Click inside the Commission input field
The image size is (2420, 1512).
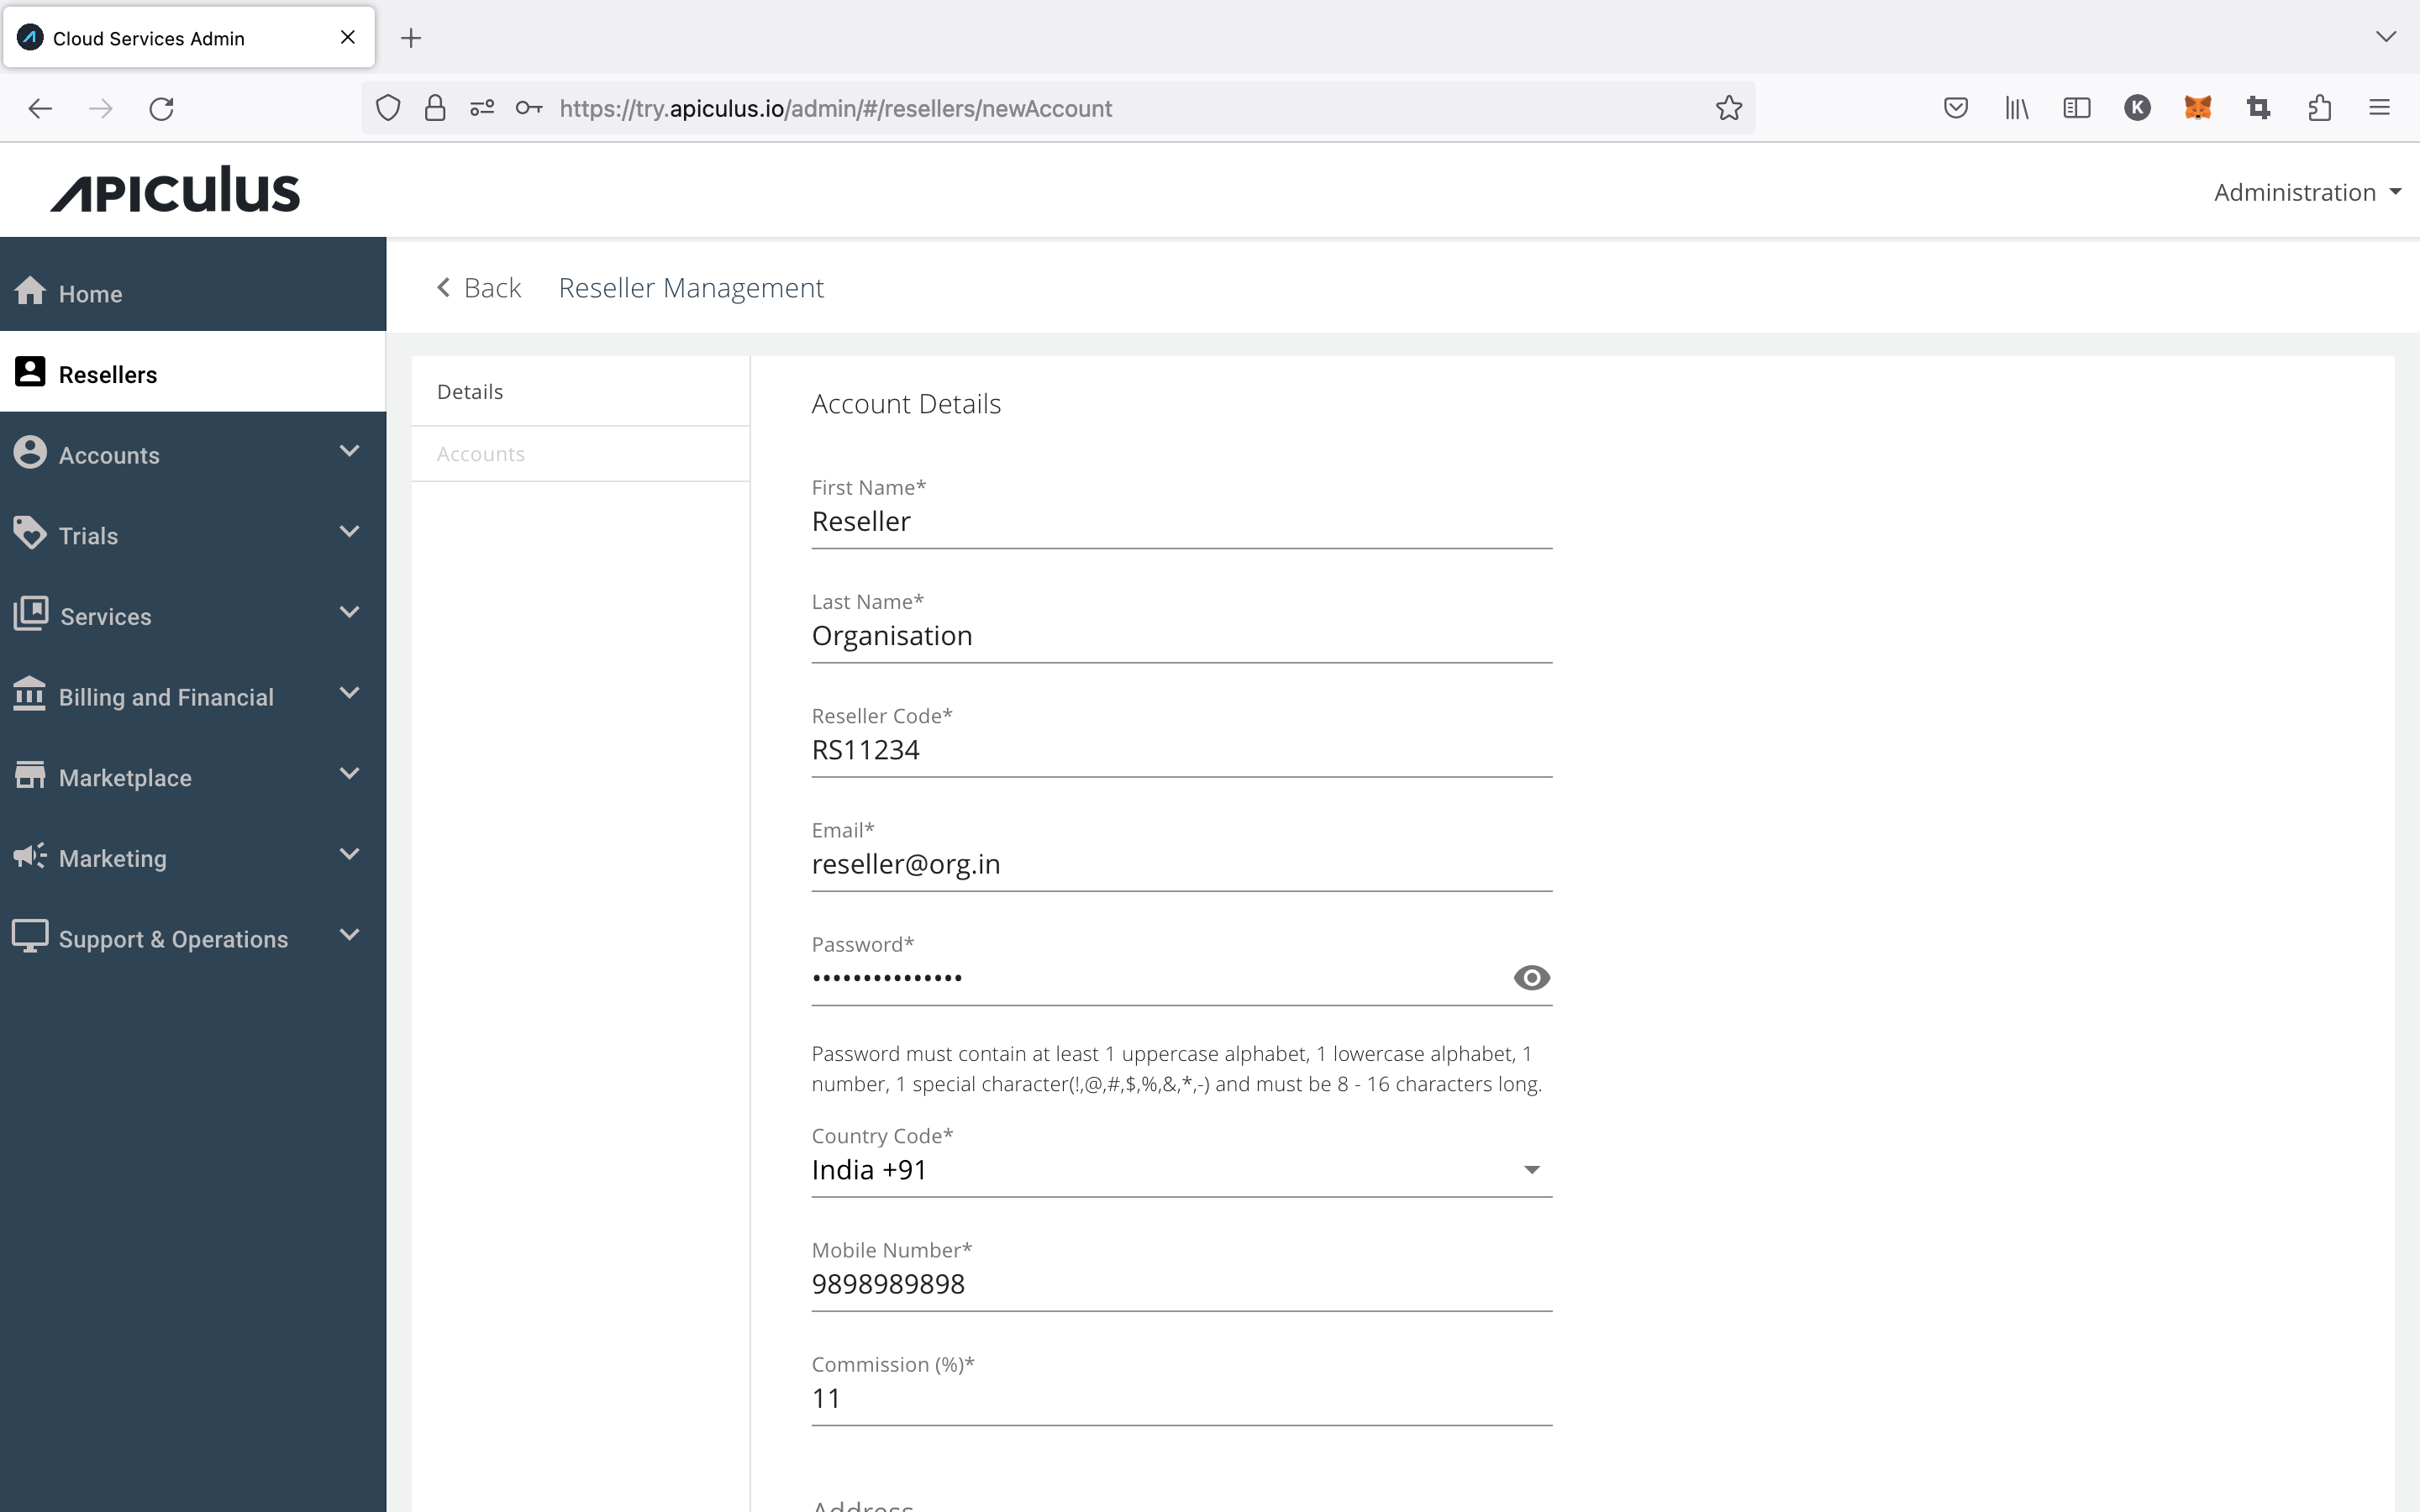click(x=1100, y=1397)
